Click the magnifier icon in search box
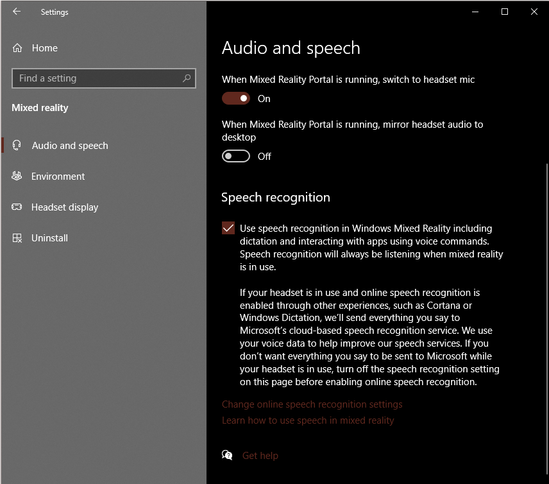Viewport: 549px width, 484px height. pos(187,78)
